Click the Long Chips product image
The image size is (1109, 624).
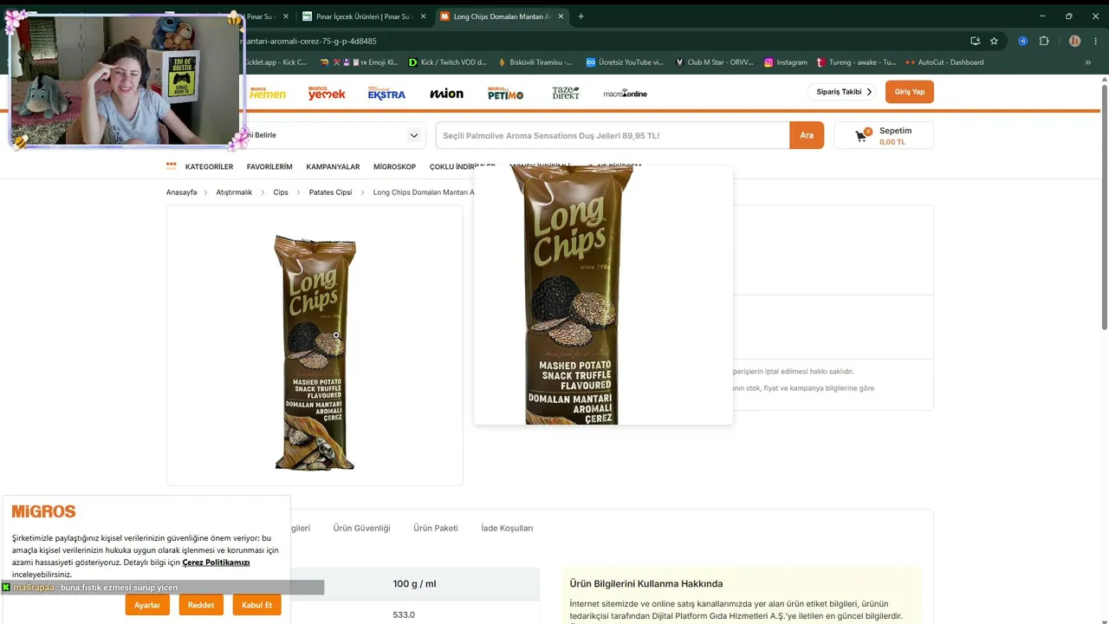pyautogui.click(x=315, y=352)
